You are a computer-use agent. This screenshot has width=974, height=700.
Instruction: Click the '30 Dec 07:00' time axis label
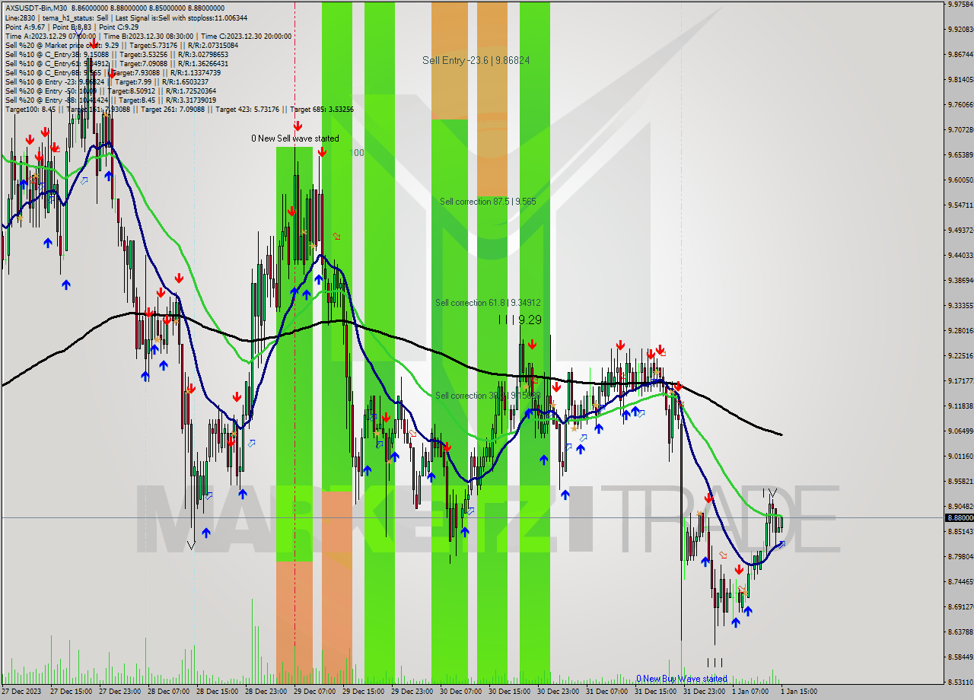pos(460,692)
